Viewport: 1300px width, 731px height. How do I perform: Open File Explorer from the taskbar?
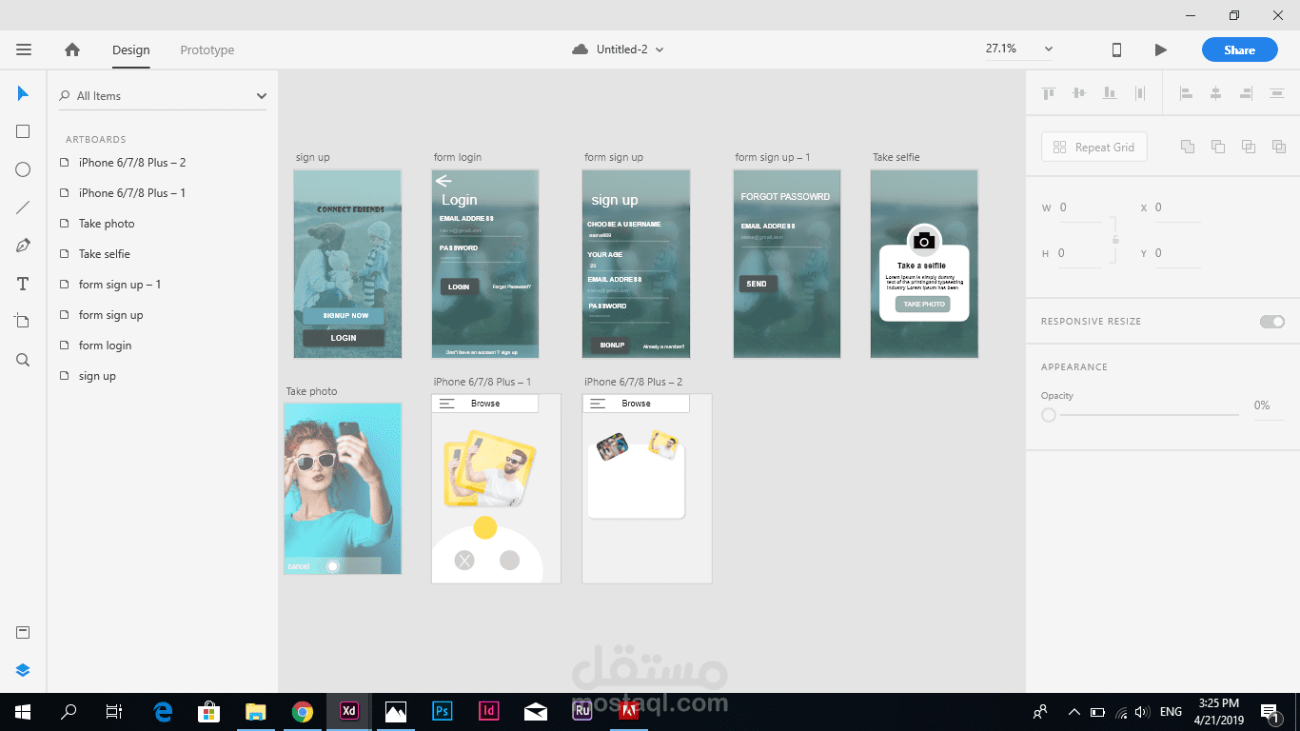(256, 711)
